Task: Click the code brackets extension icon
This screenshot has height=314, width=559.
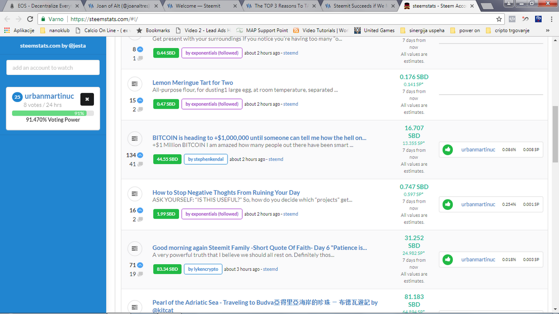Action: (x=512, y=19)
